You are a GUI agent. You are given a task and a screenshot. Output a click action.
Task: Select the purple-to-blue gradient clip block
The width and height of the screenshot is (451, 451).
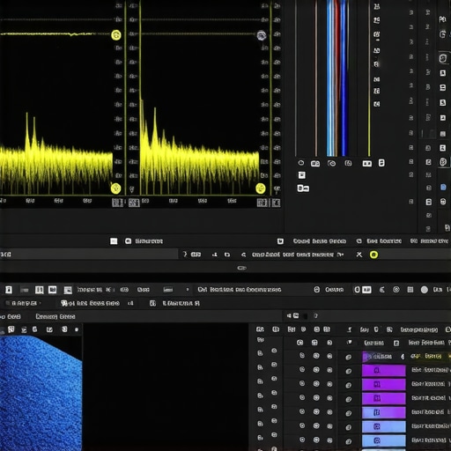[x=383, y=412]
